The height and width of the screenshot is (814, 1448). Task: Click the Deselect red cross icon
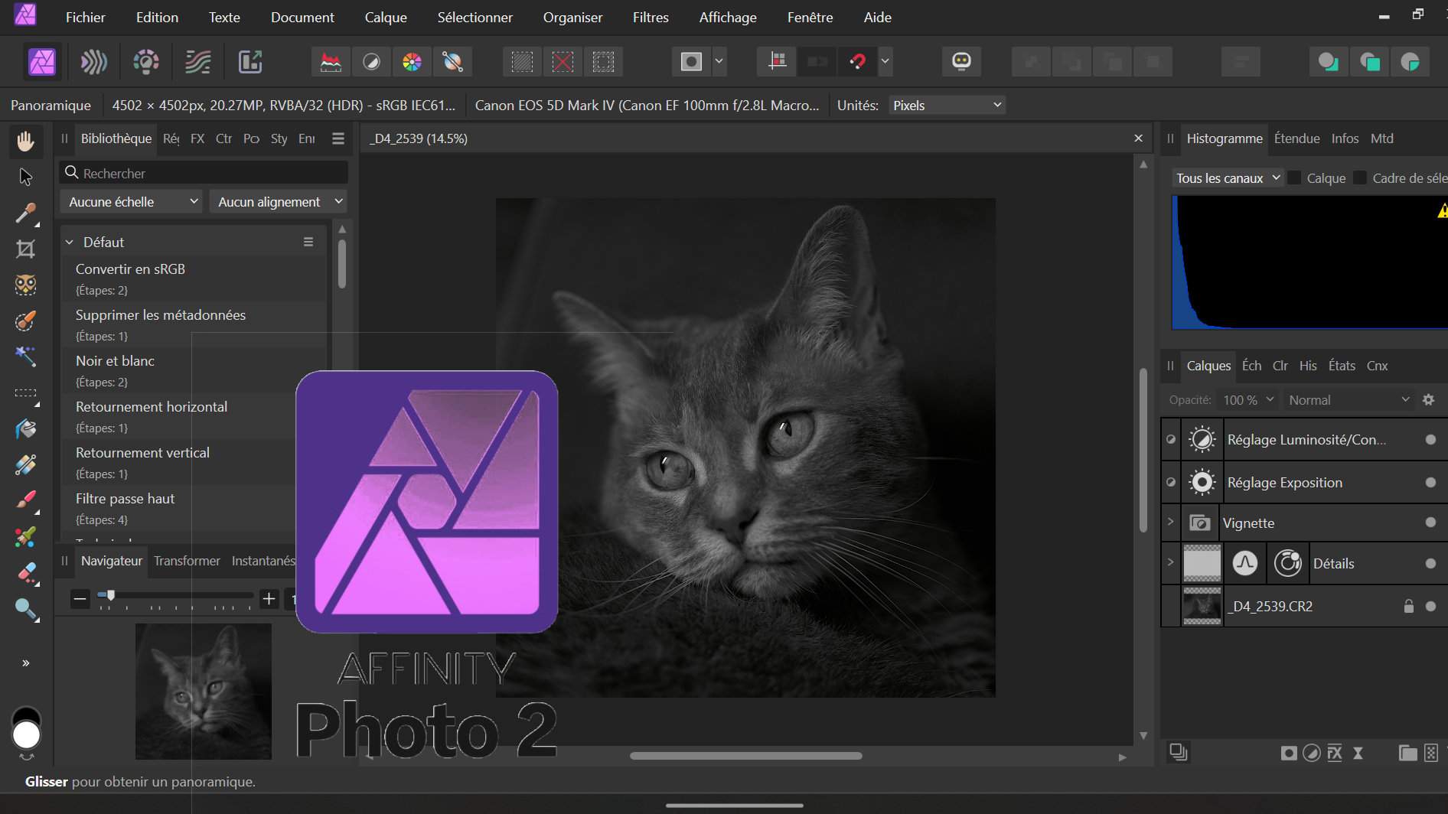563,61
